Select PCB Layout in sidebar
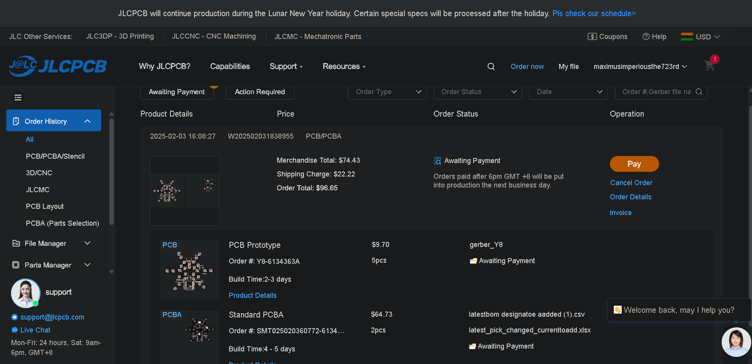 (44, 206)
